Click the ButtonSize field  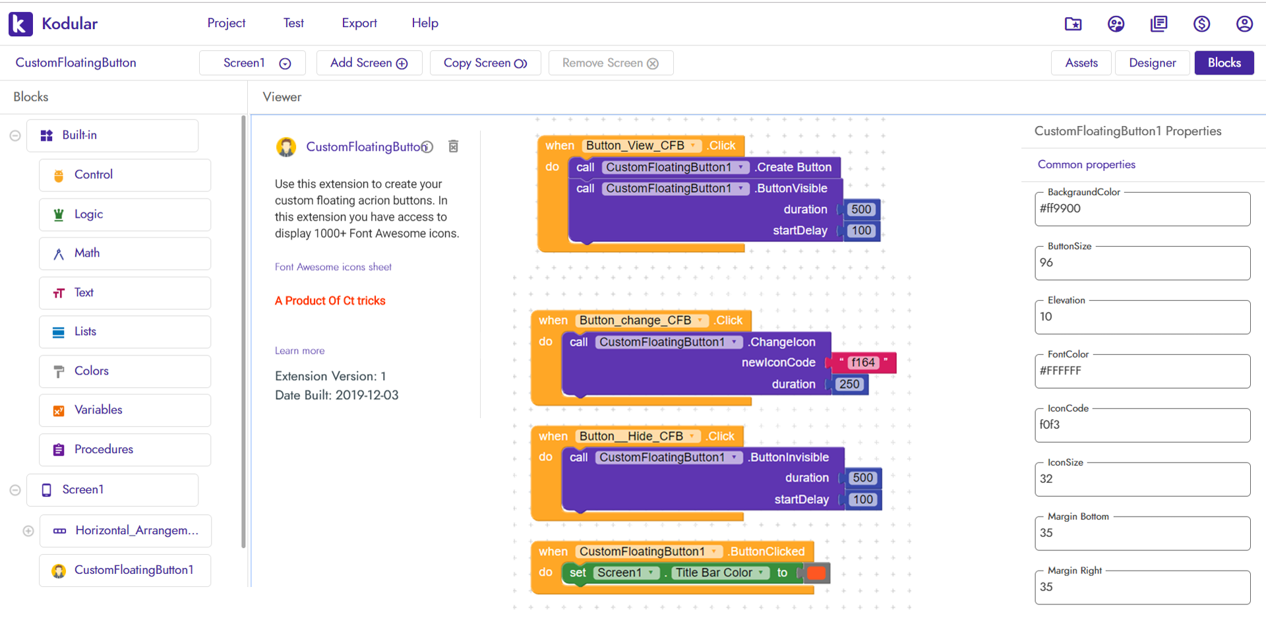pos(1142,263)
